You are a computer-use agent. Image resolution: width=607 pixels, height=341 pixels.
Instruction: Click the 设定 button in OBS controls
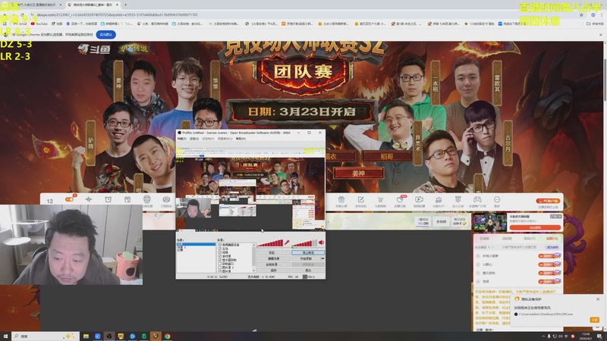tap(274, 252)
